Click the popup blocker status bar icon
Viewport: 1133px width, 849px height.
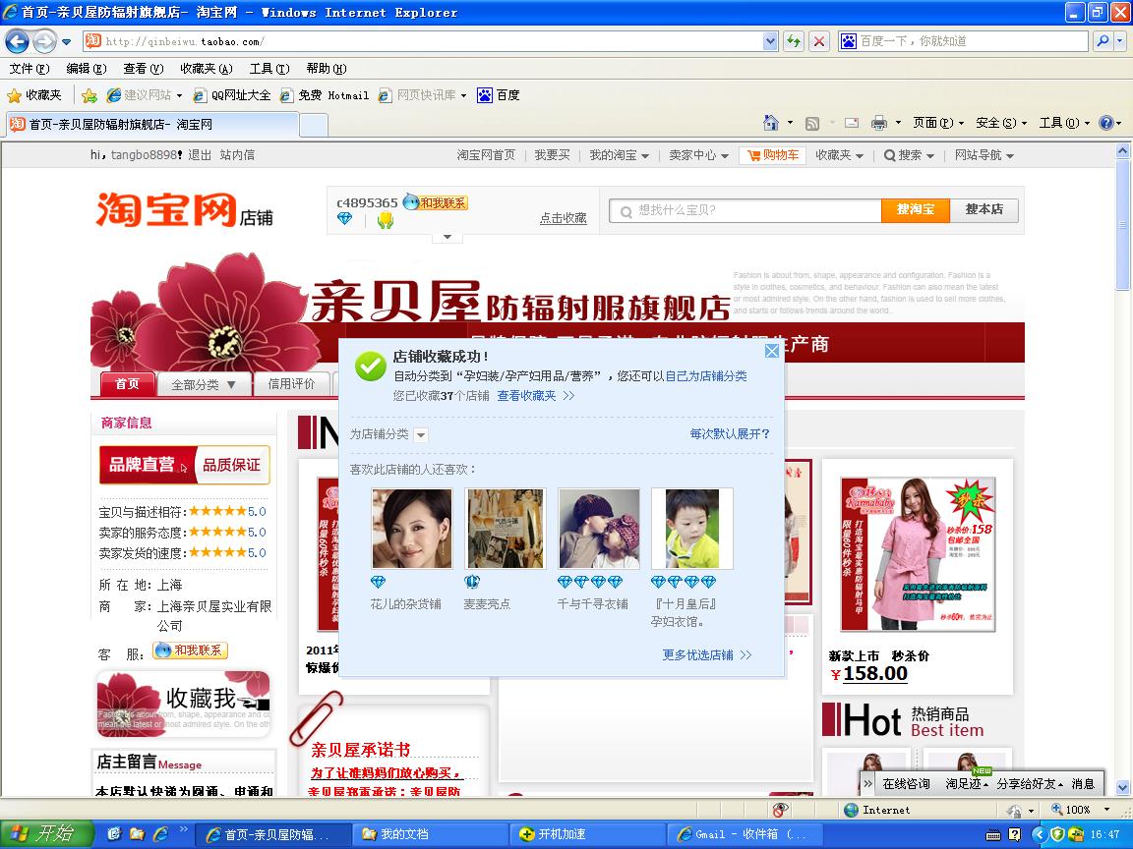pos(780,810)
